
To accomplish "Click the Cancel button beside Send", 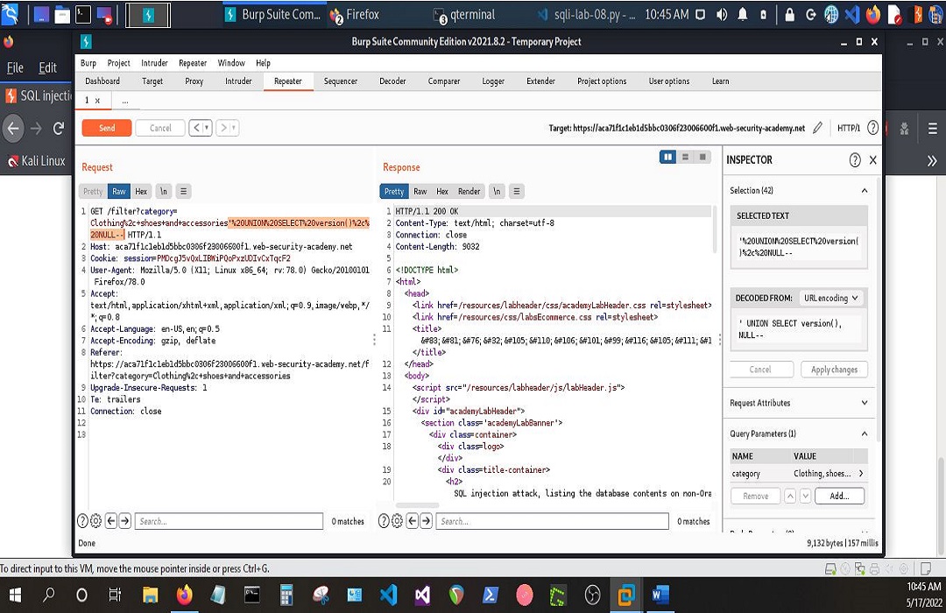I will click(x=160, y=128).
